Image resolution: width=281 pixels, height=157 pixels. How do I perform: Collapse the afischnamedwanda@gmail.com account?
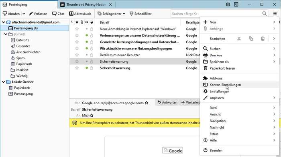coord(3,22)
